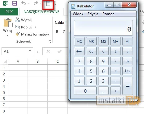Viewport: 144px width, 114px height.
Task: Click calculator MS memory store button
Action: [x=103, y=41]
